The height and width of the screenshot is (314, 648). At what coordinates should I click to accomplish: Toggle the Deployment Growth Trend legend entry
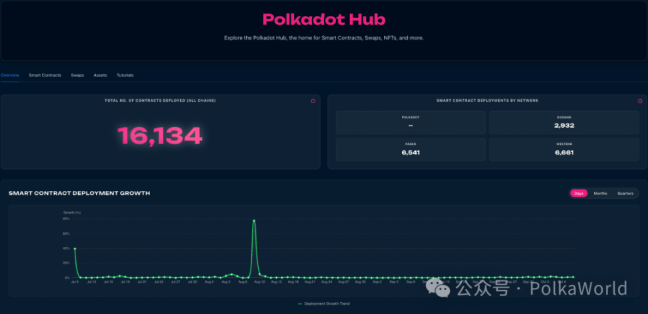pos(324,303)
